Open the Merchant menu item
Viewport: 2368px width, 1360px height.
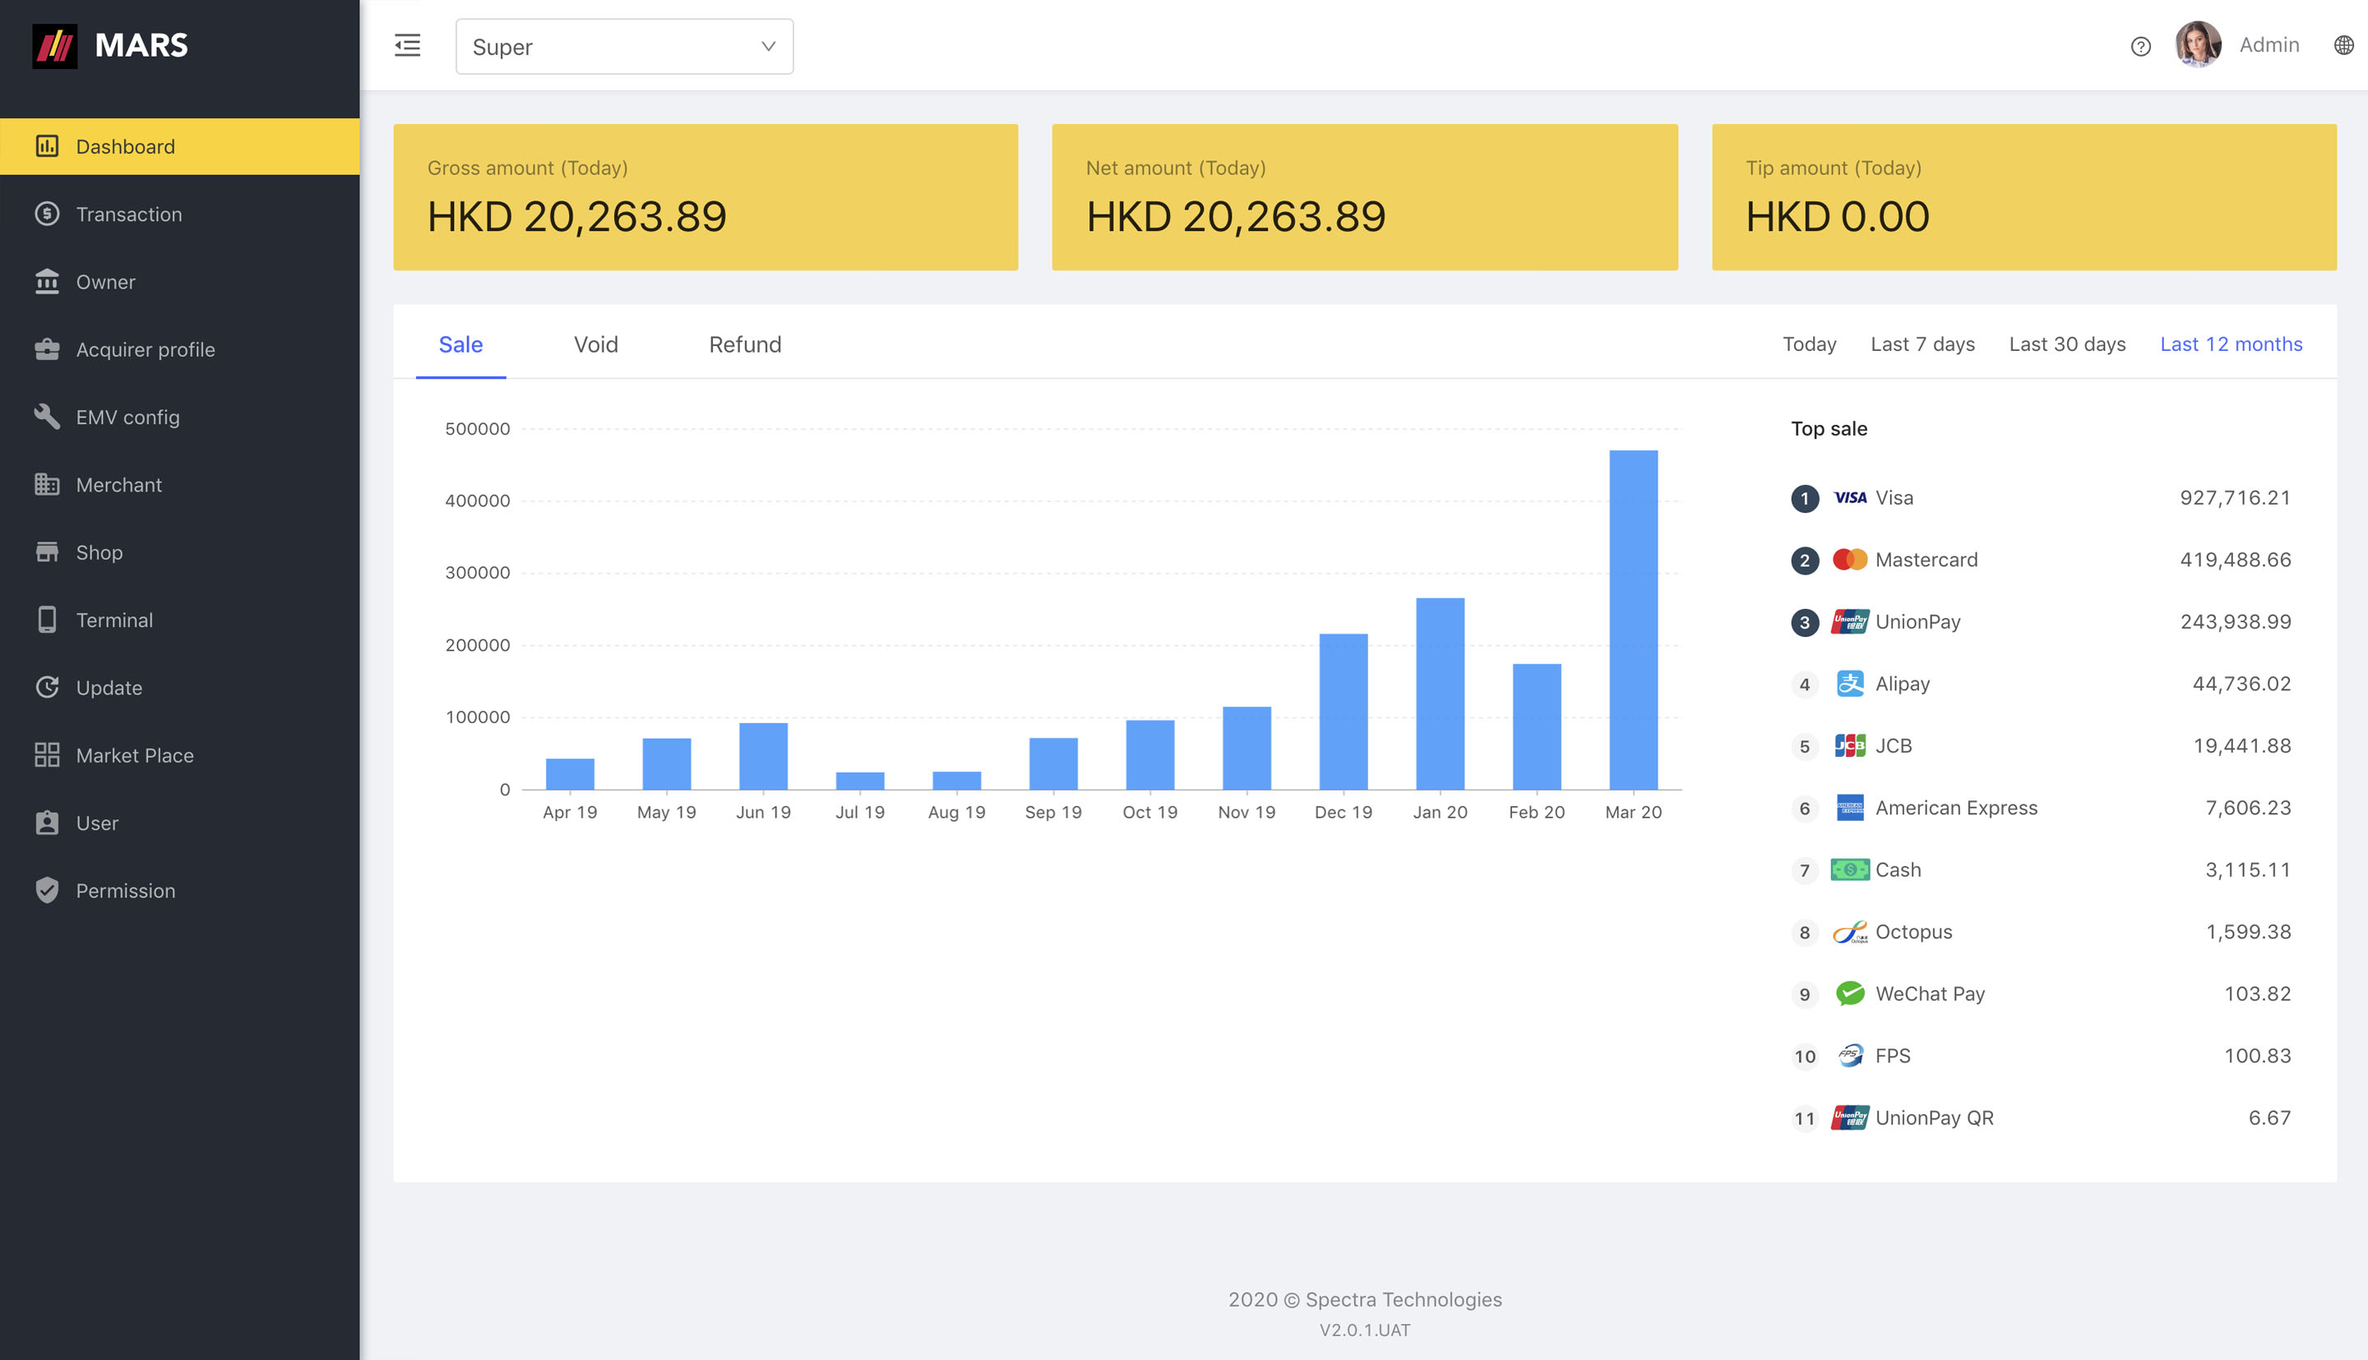coord(118,485)
